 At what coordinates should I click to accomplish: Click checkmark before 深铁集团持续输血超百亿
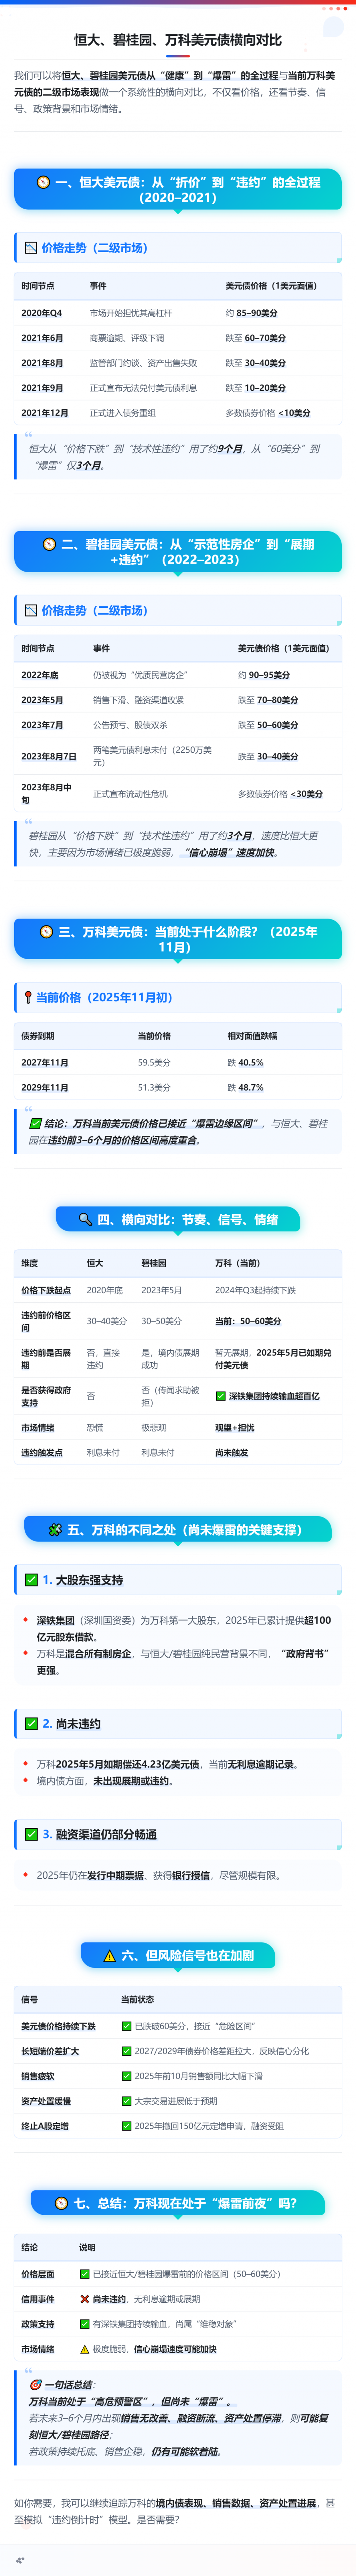(220, 1396)
